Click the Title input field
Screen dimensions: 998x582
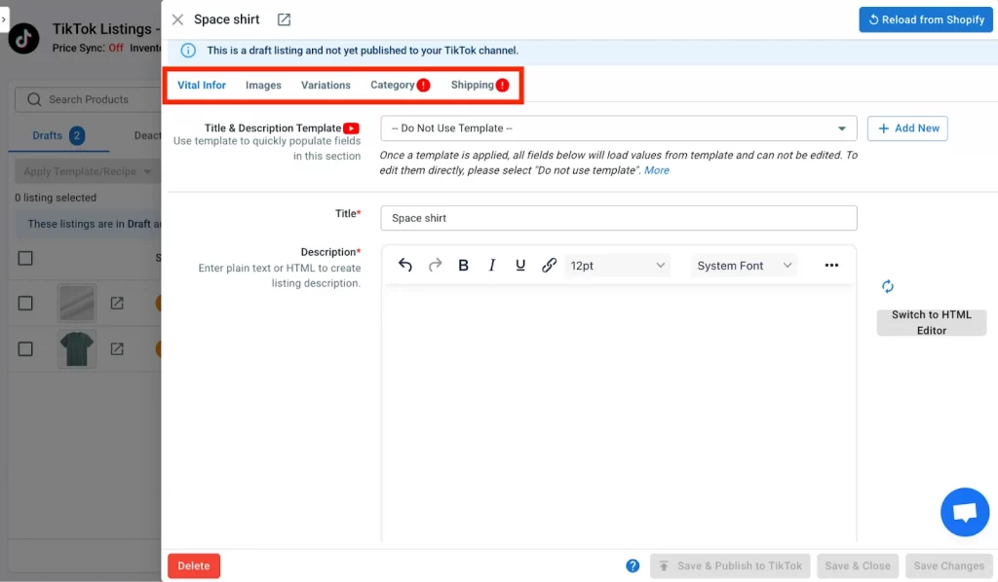tap(619, 217)
